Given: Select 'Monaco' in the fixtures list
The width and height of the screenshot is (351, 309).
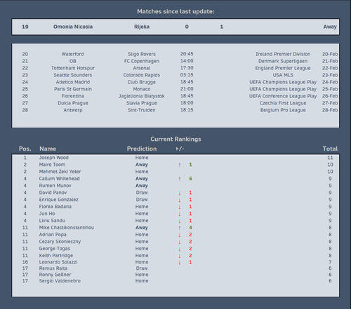Looking at the screenshot, I should pos(142,89).
